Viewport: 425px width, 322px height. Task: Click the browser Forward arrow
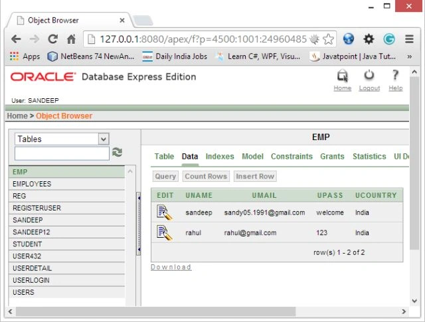tap(35, 39)
